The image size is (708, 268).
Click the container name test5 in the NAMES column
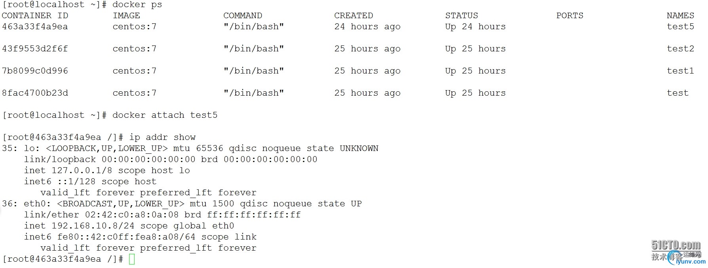[x=680, y=26]
